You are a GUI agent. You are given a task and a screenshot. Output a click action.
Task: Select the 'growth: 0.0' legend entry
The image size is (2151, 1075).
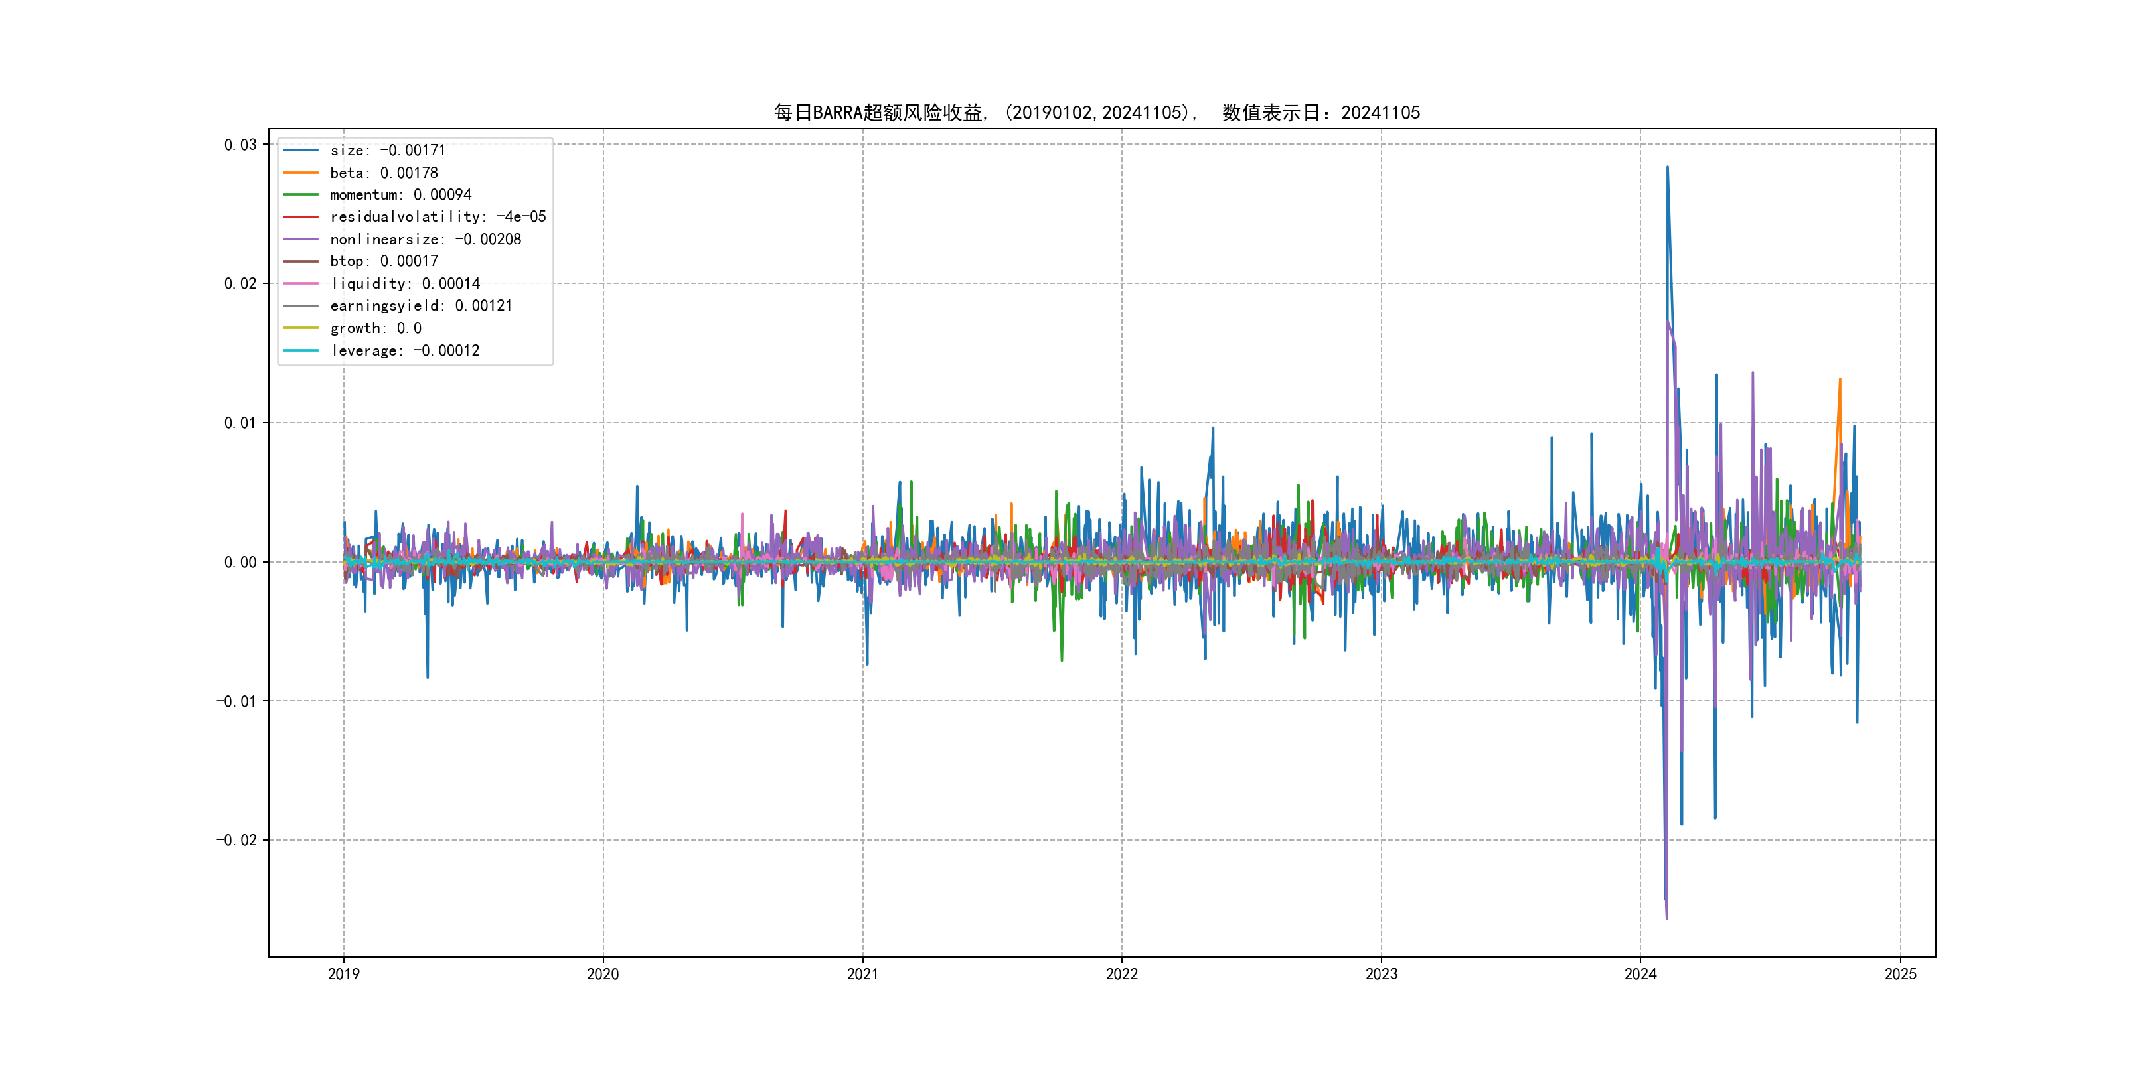click(x=376, y=328)
